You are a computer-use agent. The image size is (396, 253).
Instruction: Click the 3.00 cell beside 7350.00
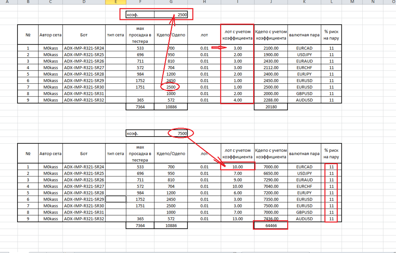[x=237, y=199]
